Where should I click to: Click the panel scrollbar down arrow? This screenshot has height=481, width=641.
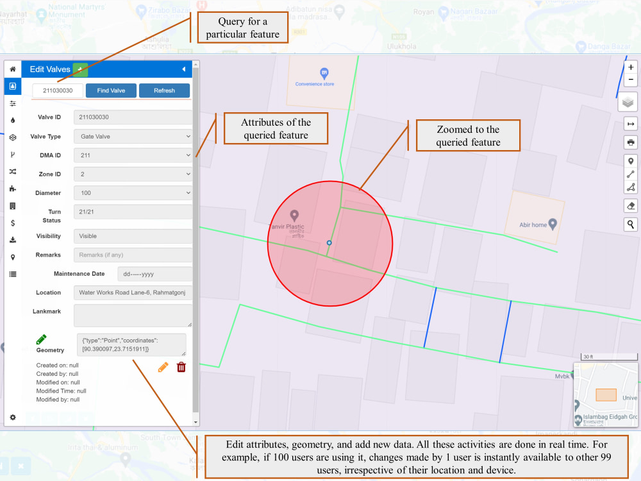tap(196, 422)
